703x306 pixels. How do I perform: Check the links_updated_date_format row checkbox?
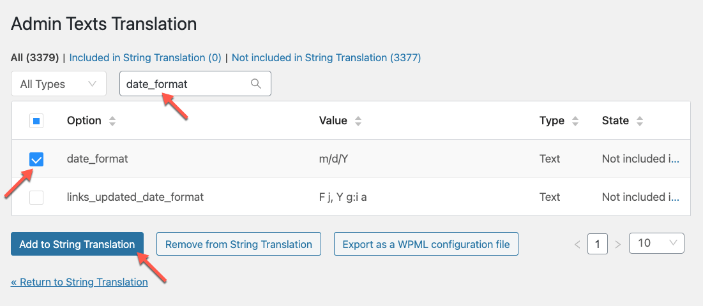[x=36, y=197]
